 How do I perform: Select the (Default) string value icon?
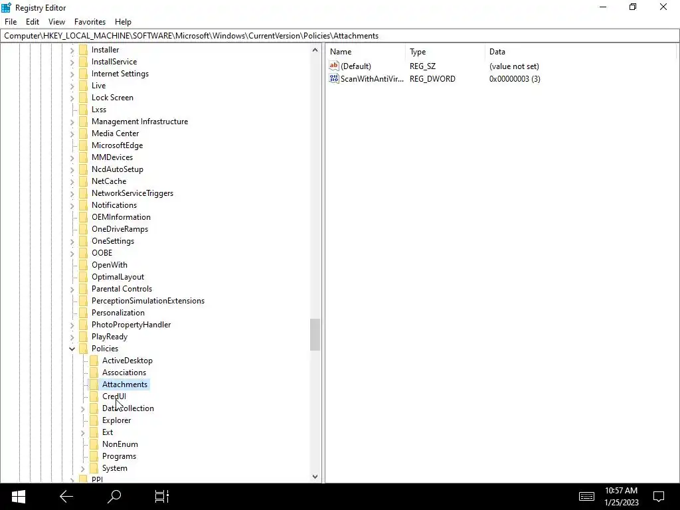[334, 66]
